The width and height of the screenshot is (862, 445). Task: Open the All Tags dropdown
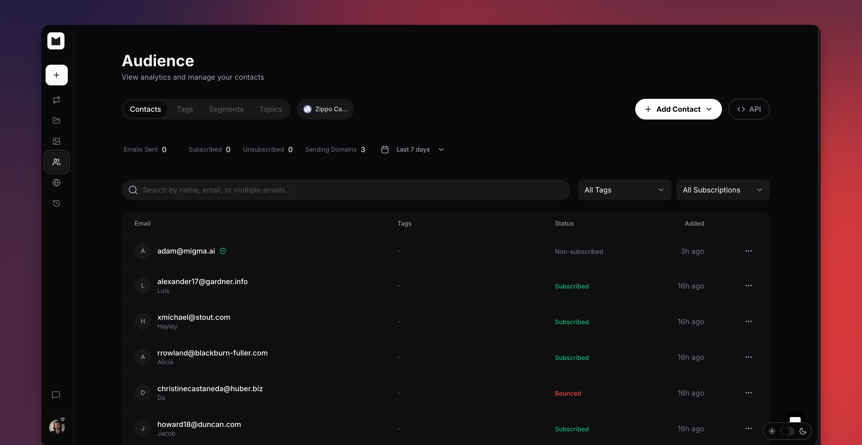click(624, 190)
